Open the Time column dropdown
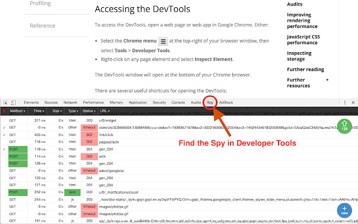358x224 pixels. (39, 111)
